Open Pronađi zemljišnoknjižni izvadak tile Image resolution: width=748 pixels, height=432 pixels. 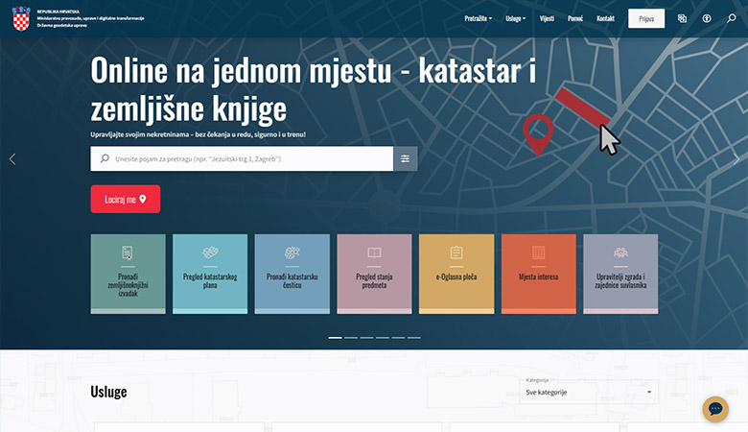point(128,274)
